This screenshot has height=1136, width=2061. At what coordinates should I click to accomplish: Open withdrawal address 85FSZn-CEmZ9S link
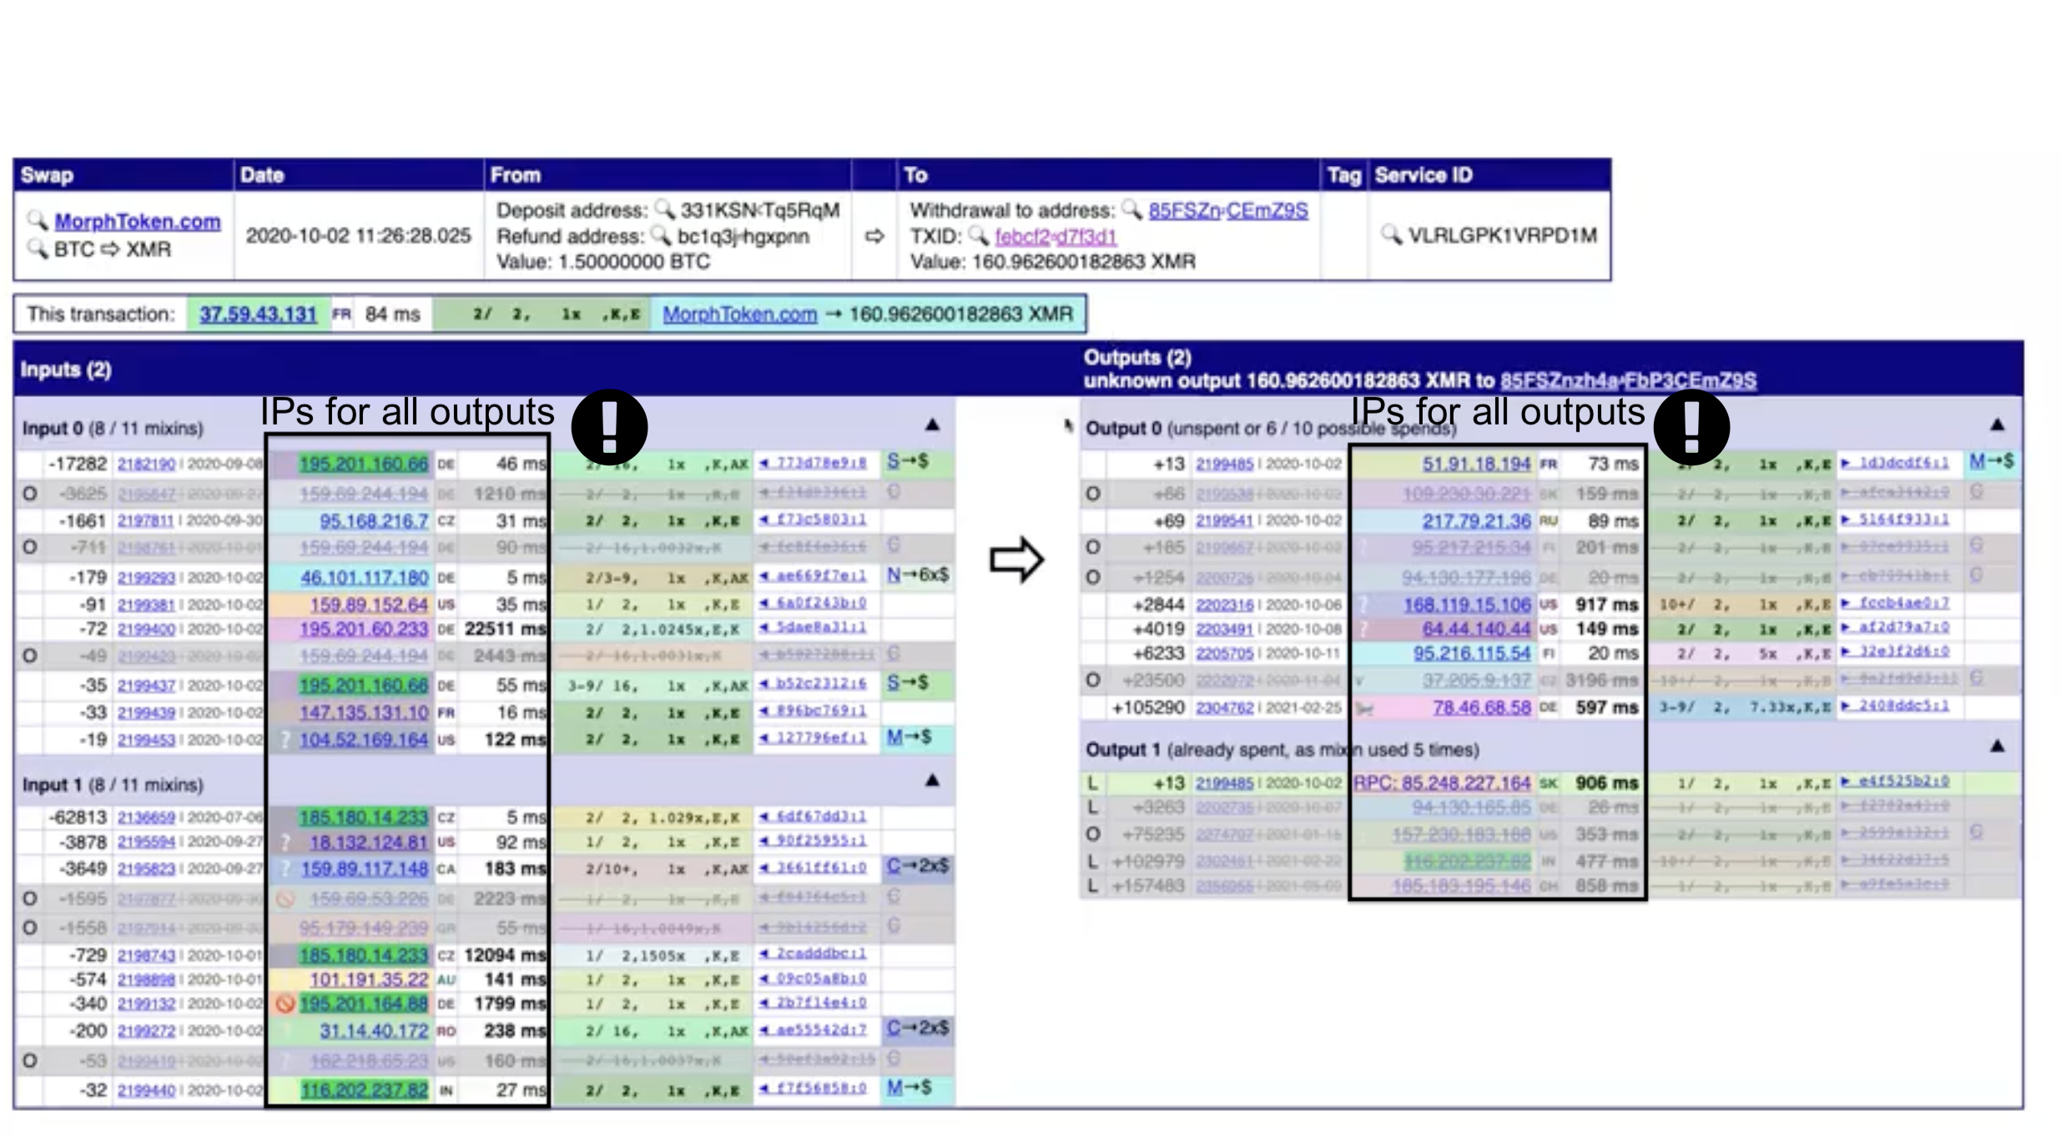coord(1227,210)
